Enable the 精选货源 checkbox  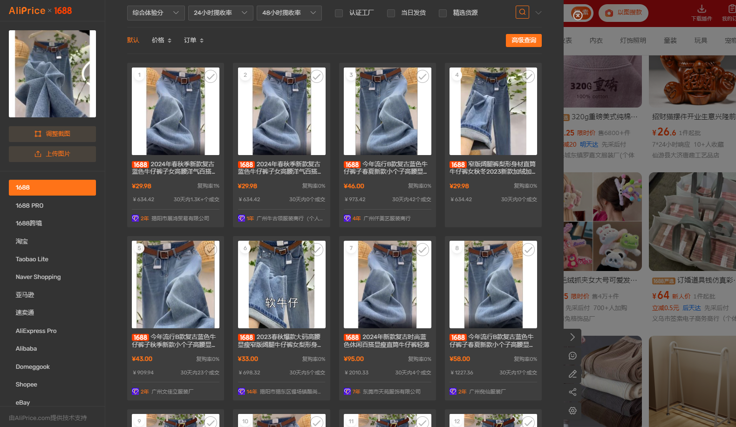tap(443, 13)
